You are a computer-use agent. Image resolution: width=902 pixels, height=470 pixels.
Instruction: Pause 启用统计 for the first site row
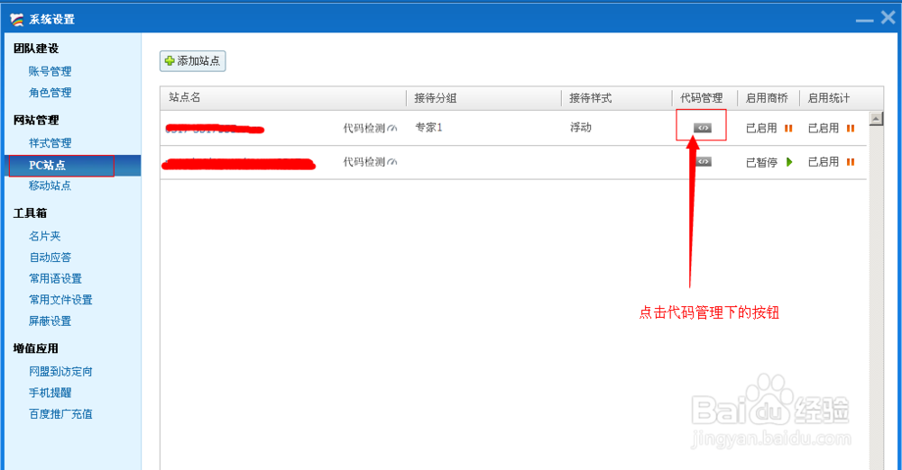pos(851,128)
